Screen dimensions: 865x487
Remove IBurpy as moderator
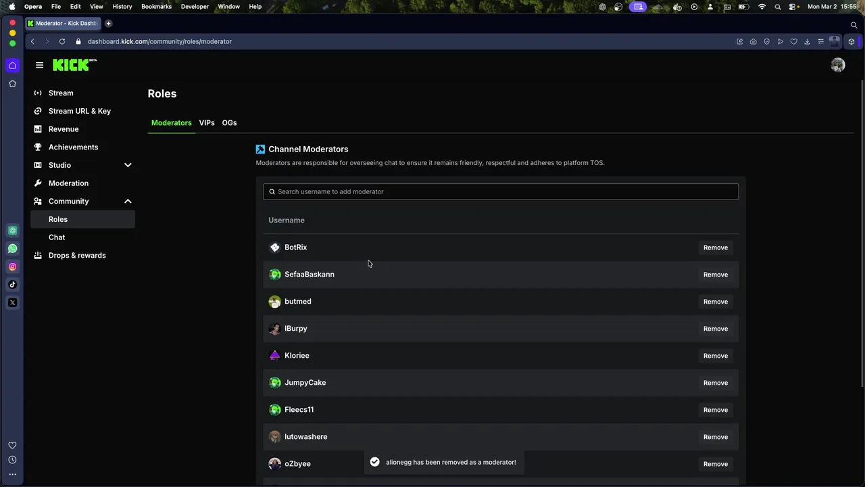716,329
